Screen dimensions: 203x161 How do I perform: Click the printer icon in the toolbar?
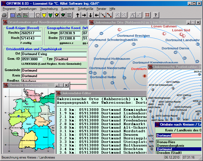(x=4, y=15)
